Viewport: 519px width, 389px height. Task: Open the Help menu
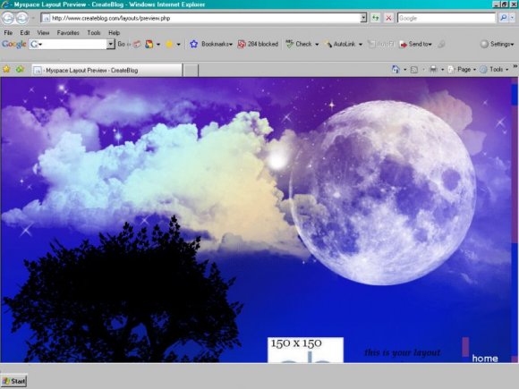114,33
